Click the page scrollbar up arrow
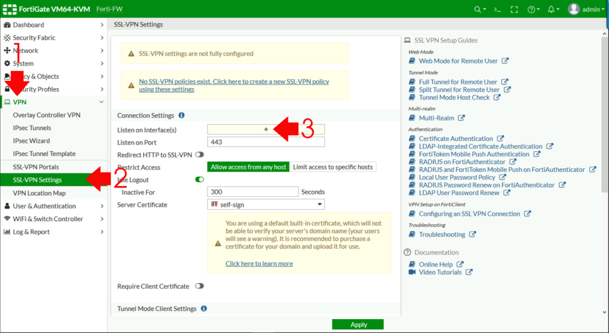Image resolution: width=609 pixels, height=333 pixels. click(x=604, y=34)
